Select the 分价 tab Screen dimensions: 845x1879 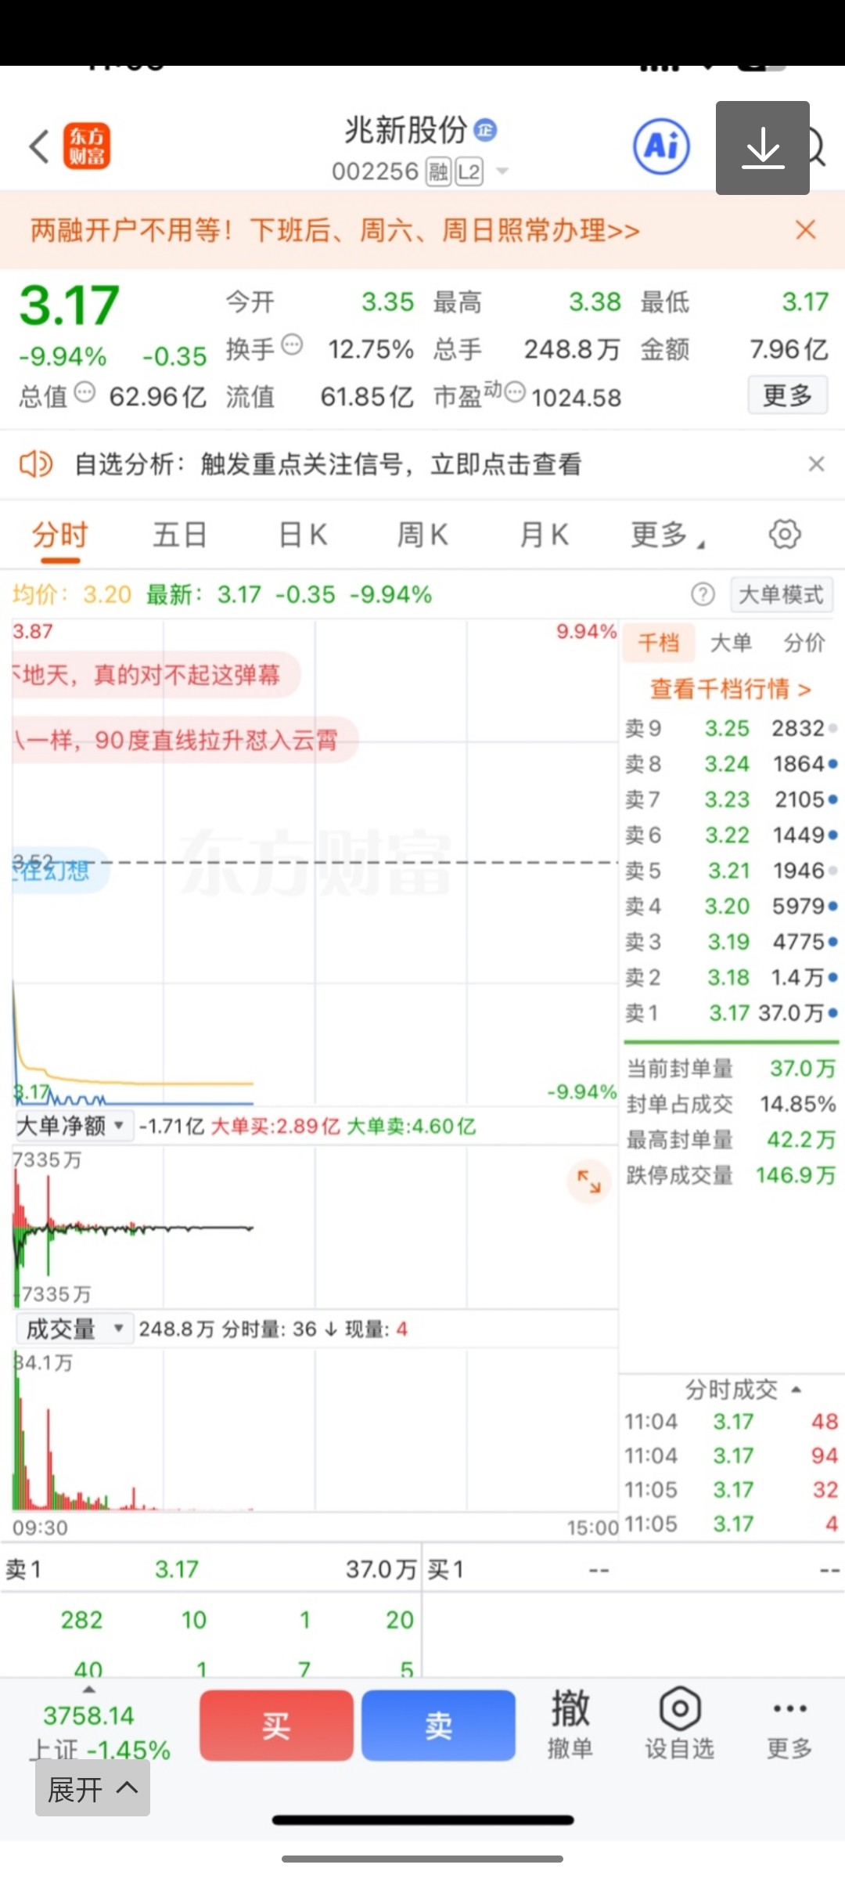(804, 644)
